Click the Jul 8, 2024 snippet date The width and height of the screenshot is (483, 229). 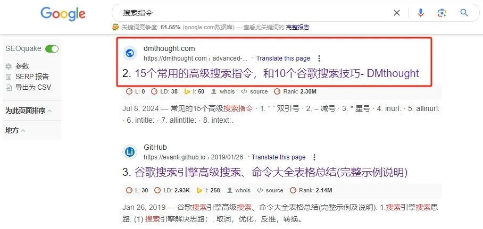[140, 108]
